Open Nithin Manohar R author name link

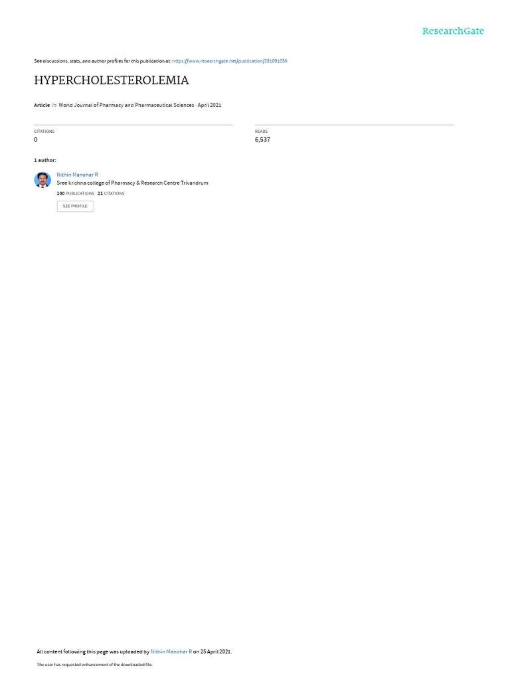pyautogui.click(x=77, y=175)
